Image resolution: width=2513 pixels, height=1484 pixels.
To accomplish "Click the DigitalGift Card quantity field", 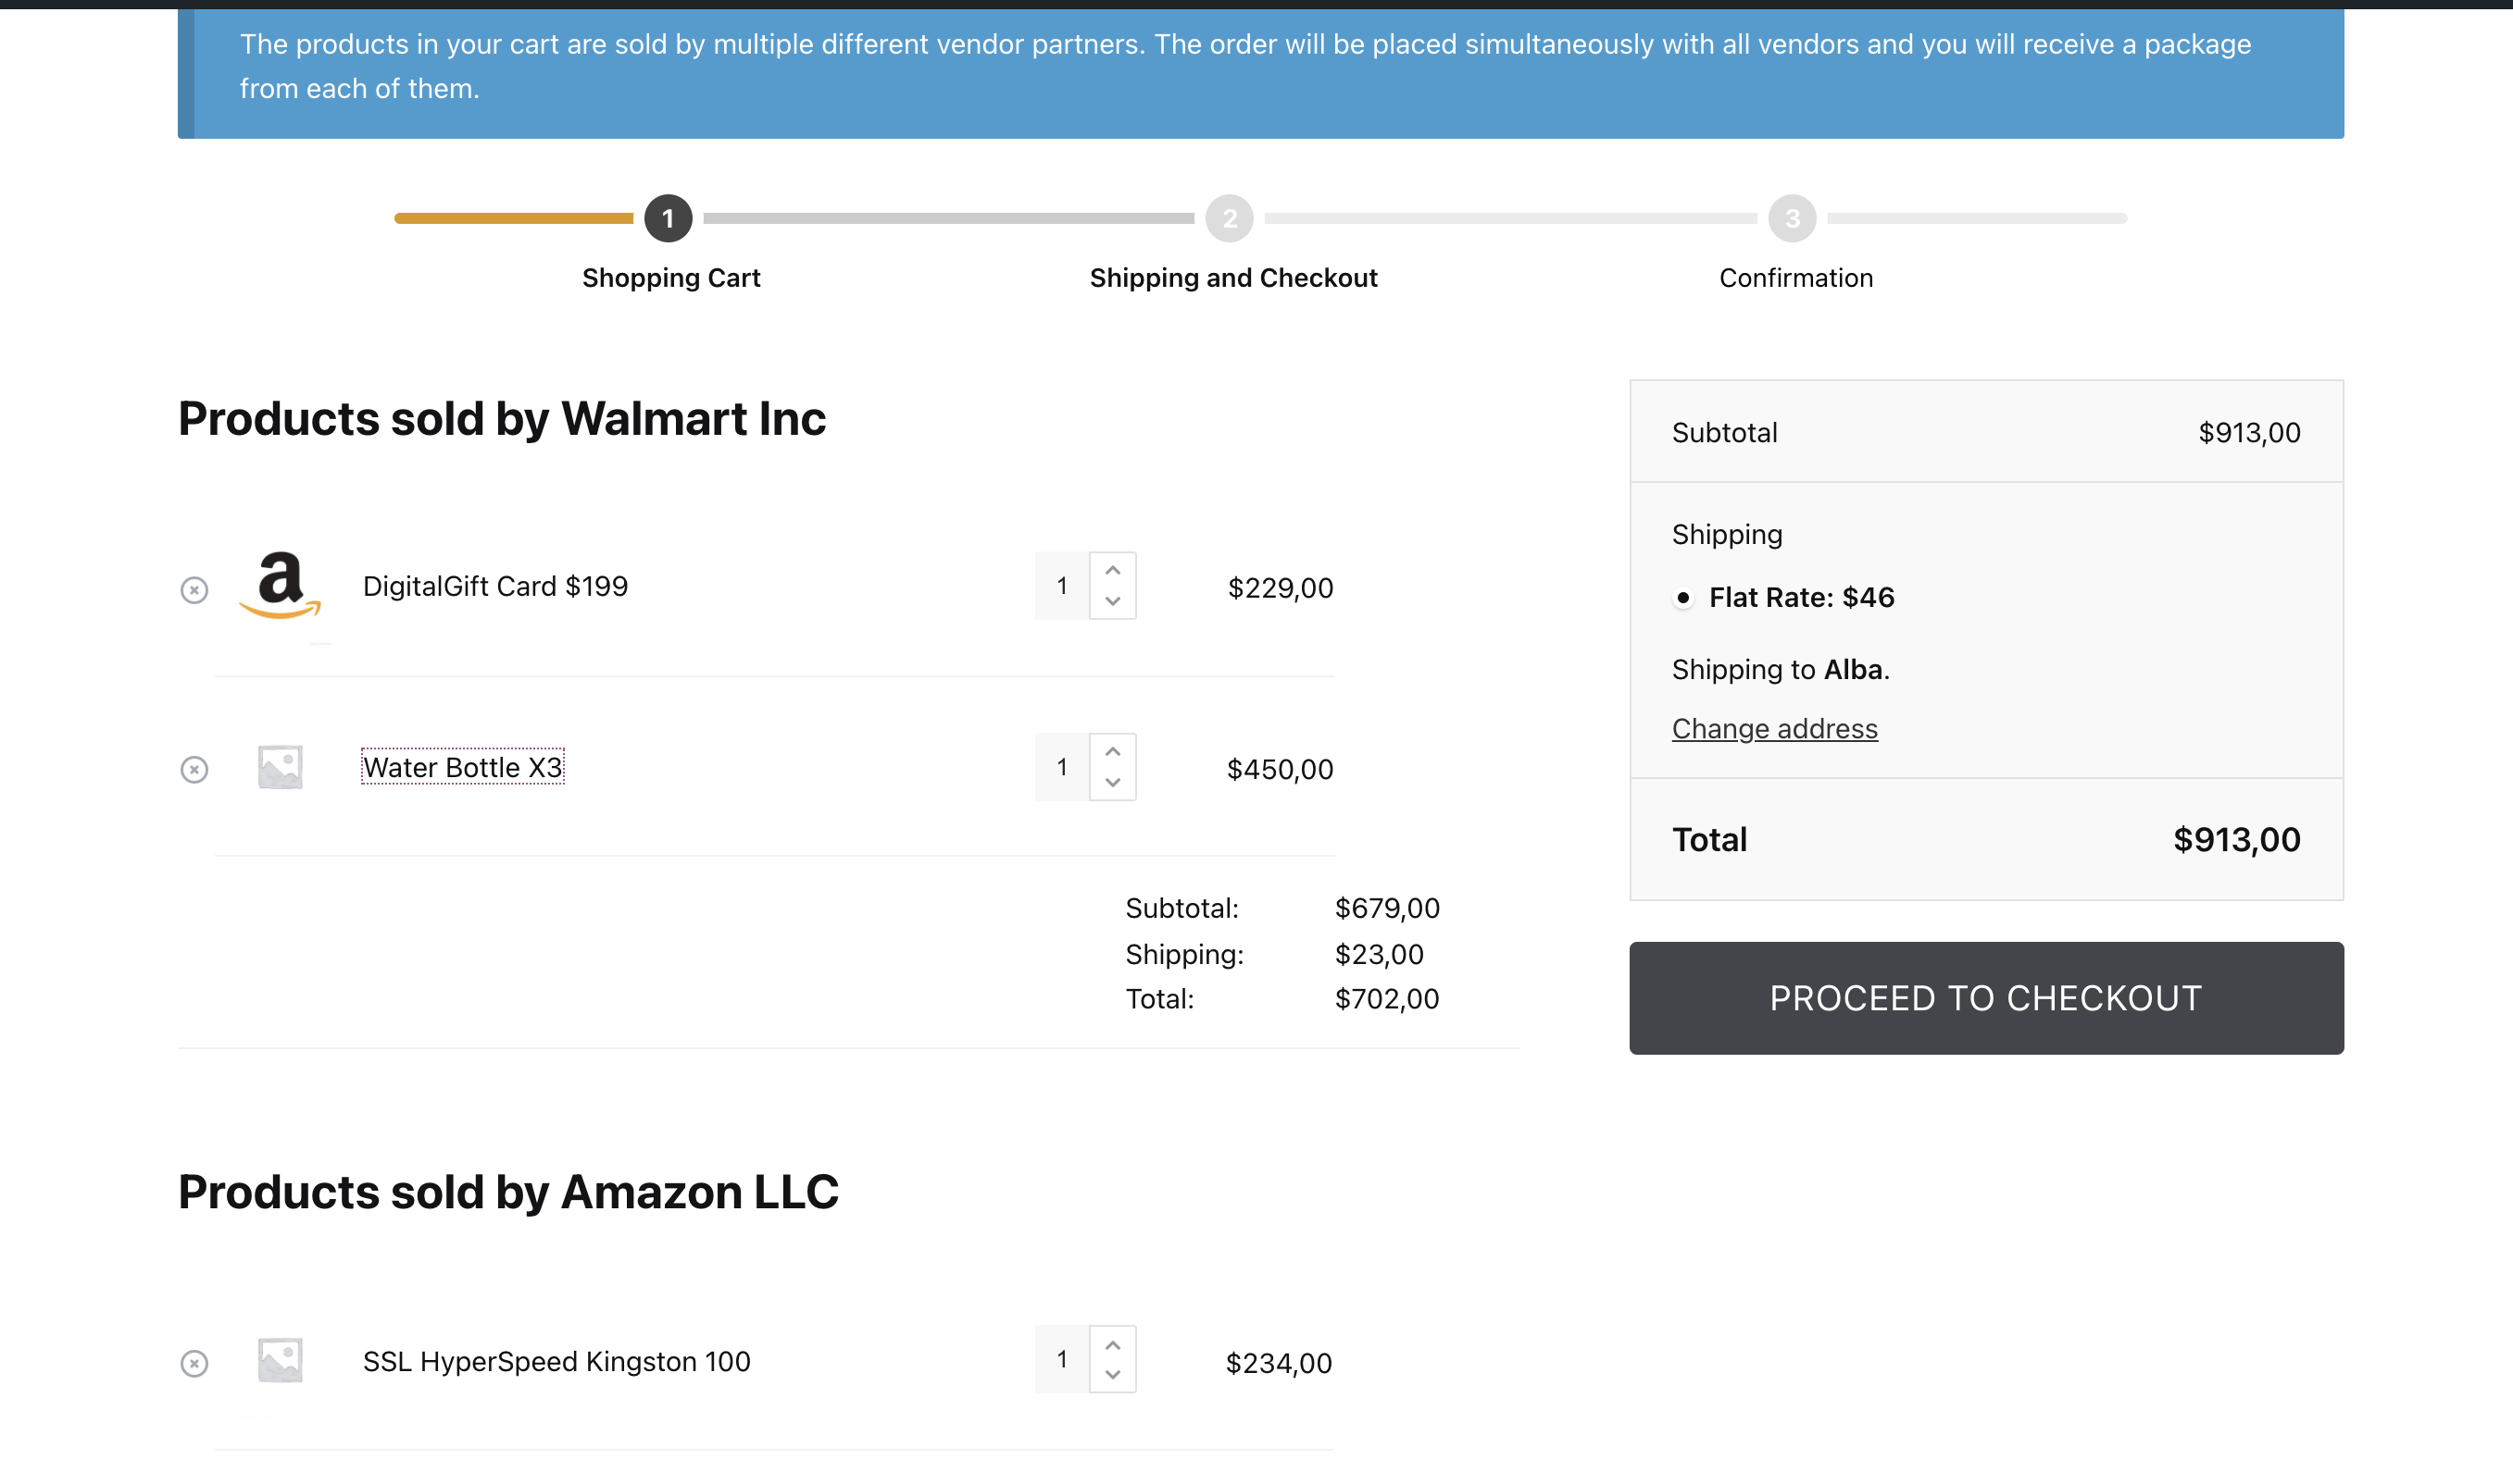I will point(1062,586).
